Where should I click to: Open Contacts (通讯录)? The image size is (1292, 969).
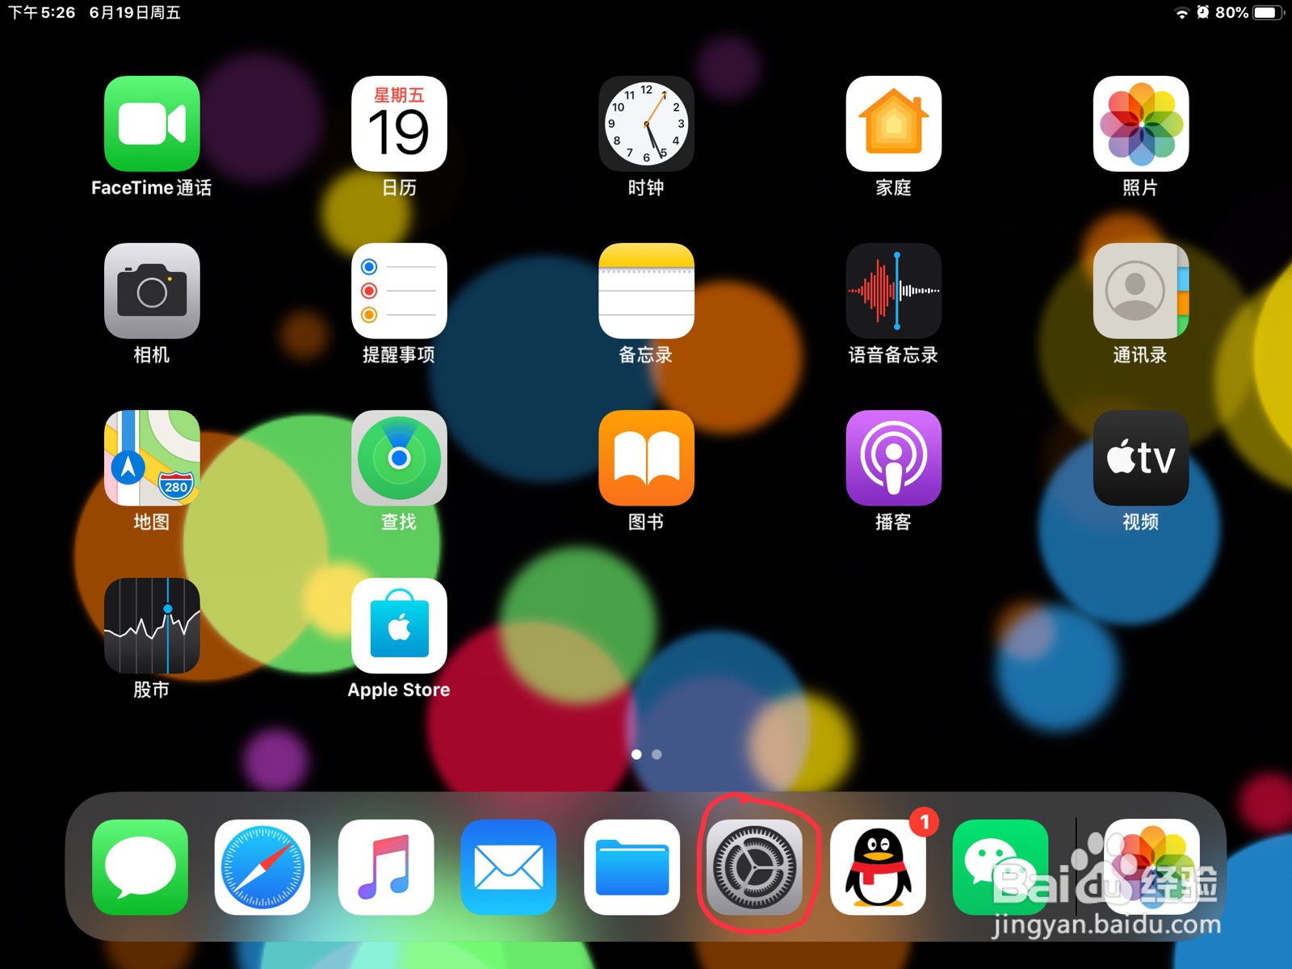[x=1140, y=291]
